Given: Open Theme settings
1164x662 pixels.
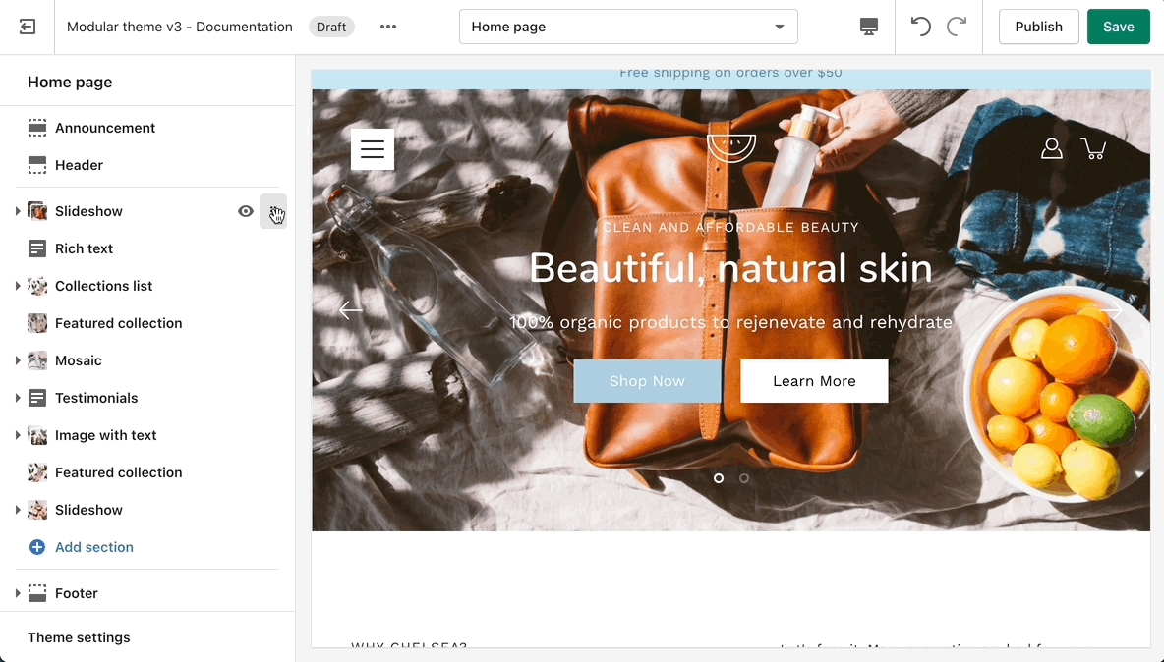Looking at the screenshot, I should [79, 637].
